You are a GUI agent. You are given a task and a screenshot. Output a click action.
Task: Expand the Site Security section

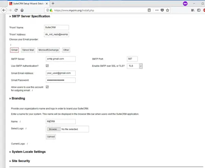coord(20,161)
